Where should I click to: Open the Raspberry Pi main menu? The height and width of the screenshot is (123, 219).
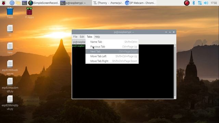point(4,3)
